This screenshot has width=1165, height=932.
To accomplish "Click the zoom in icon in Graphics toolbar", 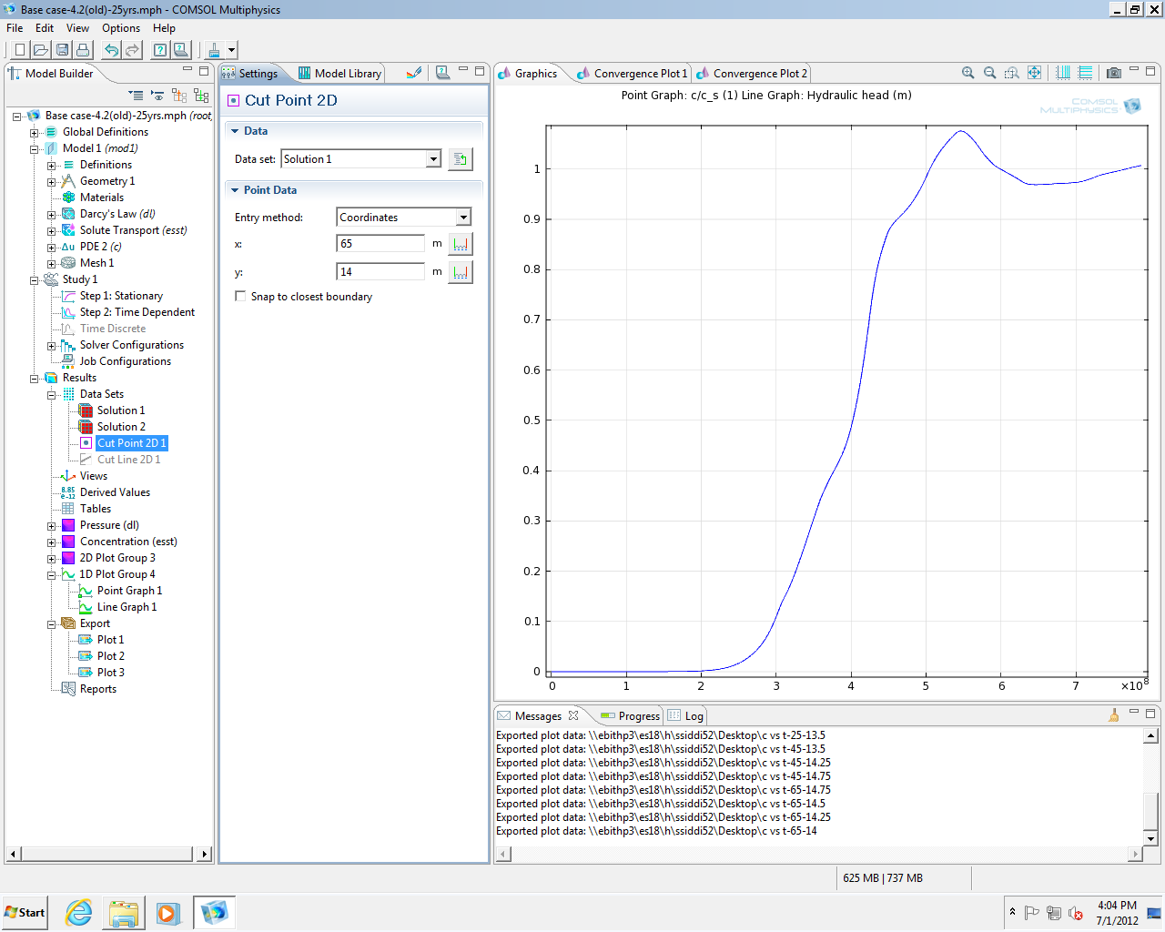I will point(968,73).
